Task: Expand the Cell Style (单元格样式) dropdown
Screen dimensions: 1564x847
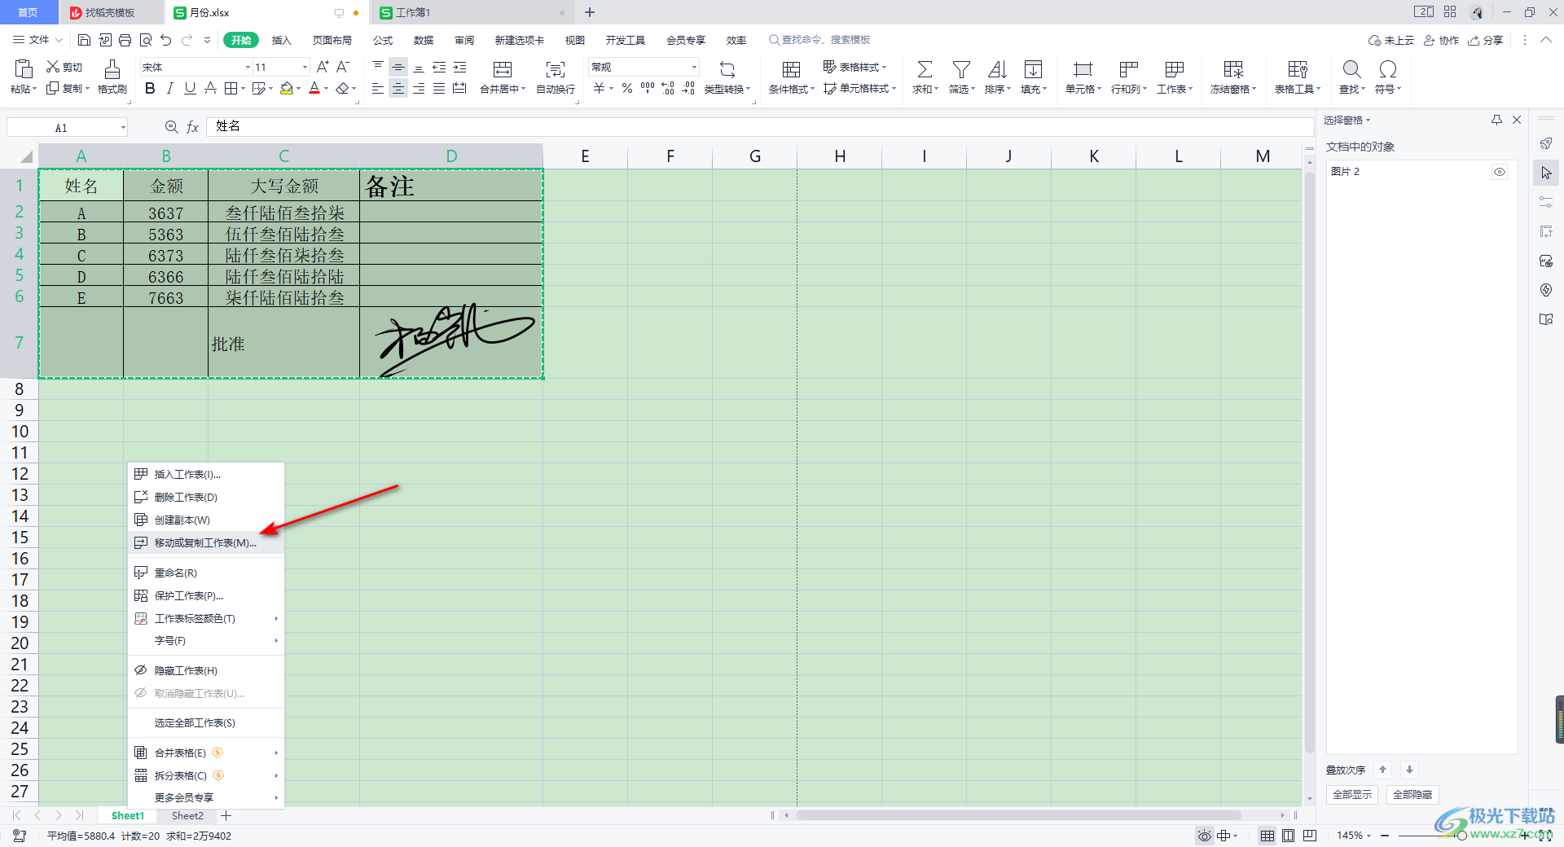Action: [x=894, y=88]
